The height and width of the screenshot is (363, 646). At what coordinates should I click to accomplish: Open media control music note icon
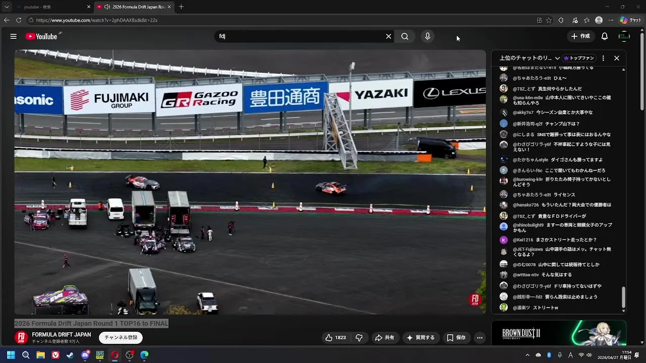[575, 20]
